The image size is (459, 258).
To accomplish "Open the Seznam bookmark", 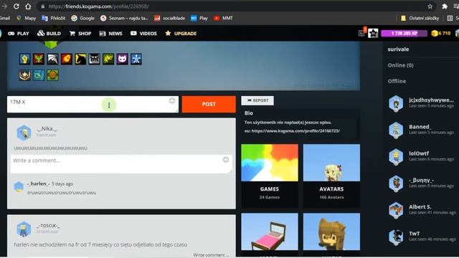I will (x=124, y=18).
